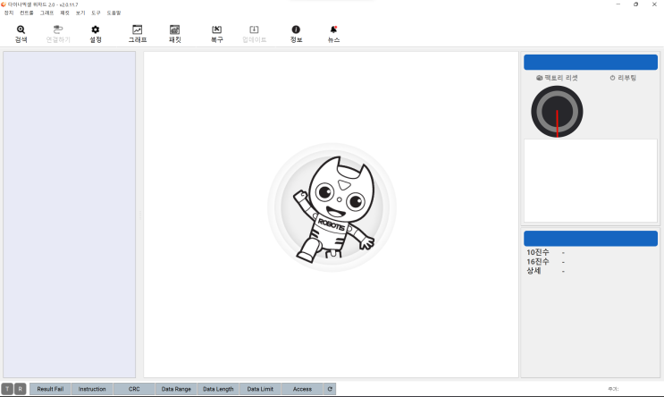Click the 업데이트 update icon
Viewport: 664px width, 397px height.
click(x=254, y=34)
